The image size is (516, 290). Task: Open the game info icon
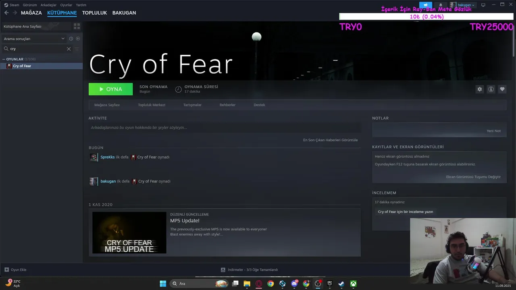[x=491, y=89]
